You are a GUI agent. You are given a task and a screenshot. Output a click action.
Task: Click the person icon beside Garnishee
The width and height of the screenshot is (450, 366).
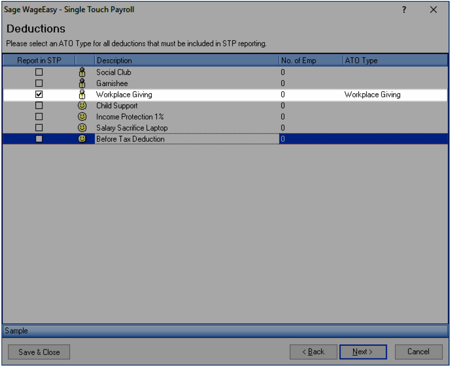82,83
